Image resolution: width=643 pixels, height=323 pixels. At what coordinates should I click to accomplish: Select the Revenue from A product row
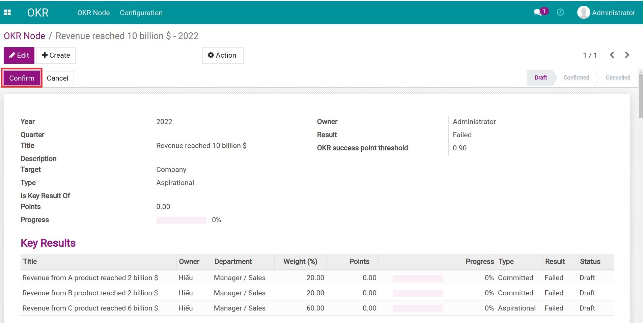point(90,278)
